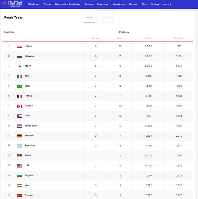198x199 pixels.
Task: Click the Canada flag icon
Action: [x=19, y=106]
